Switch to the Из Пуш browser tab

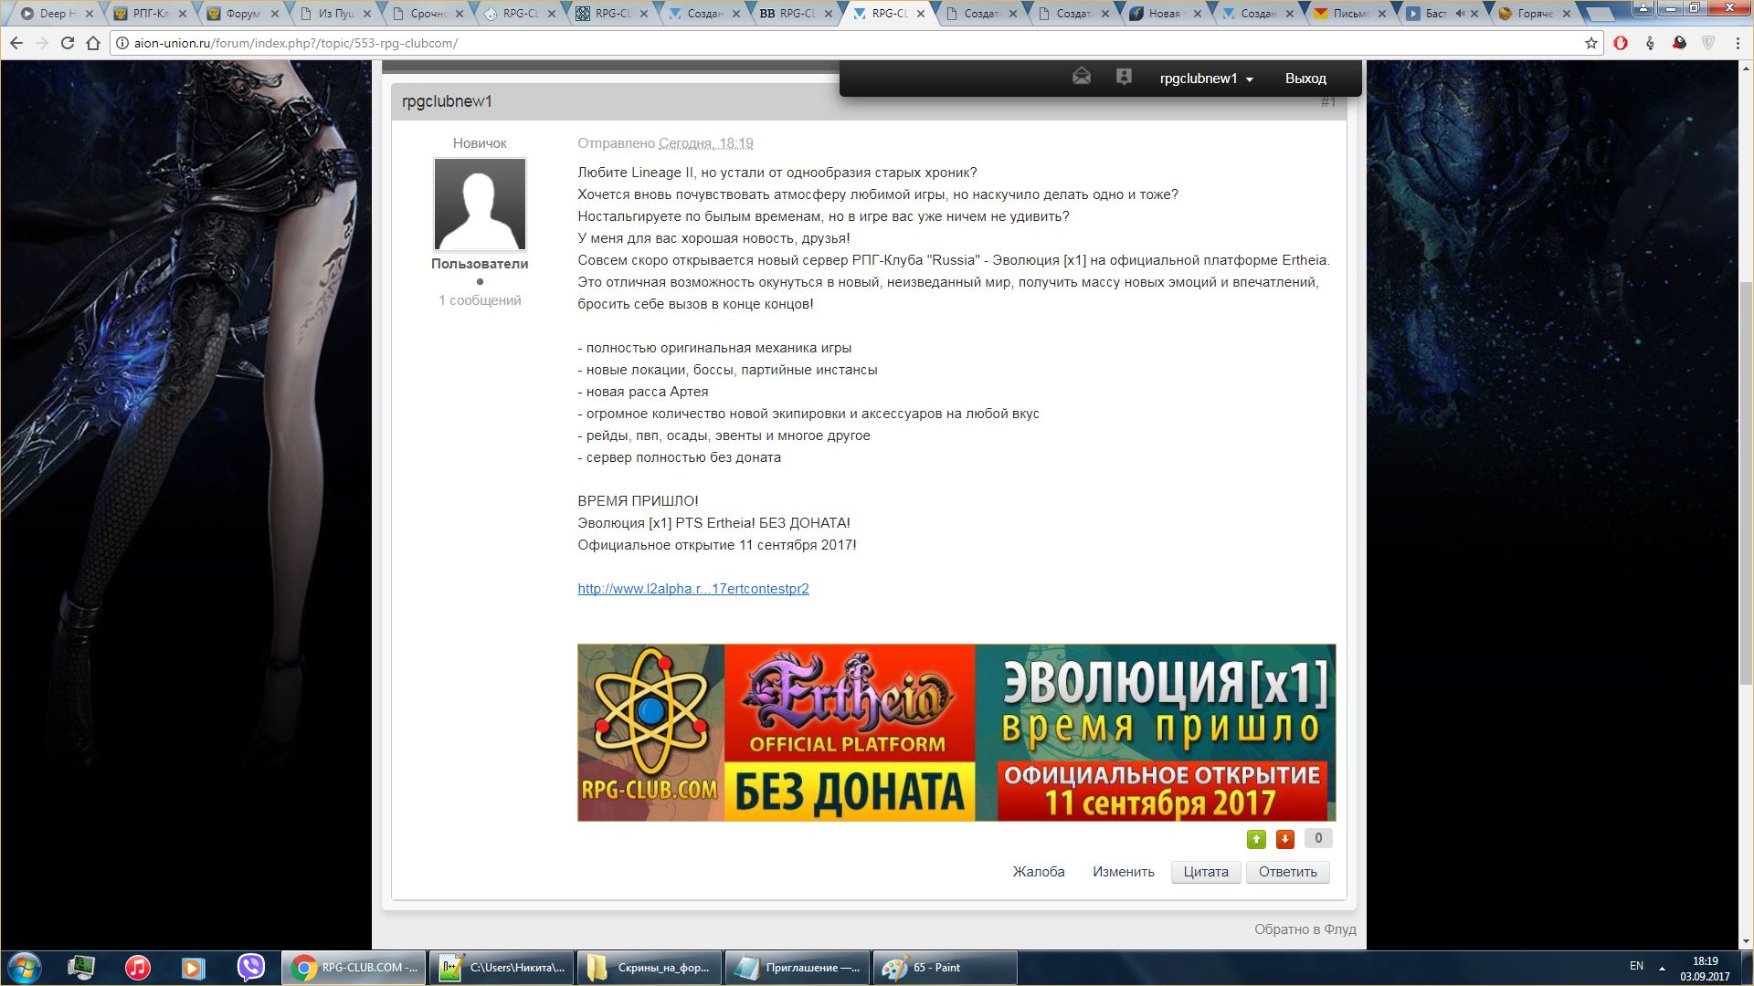click(334, 14)
